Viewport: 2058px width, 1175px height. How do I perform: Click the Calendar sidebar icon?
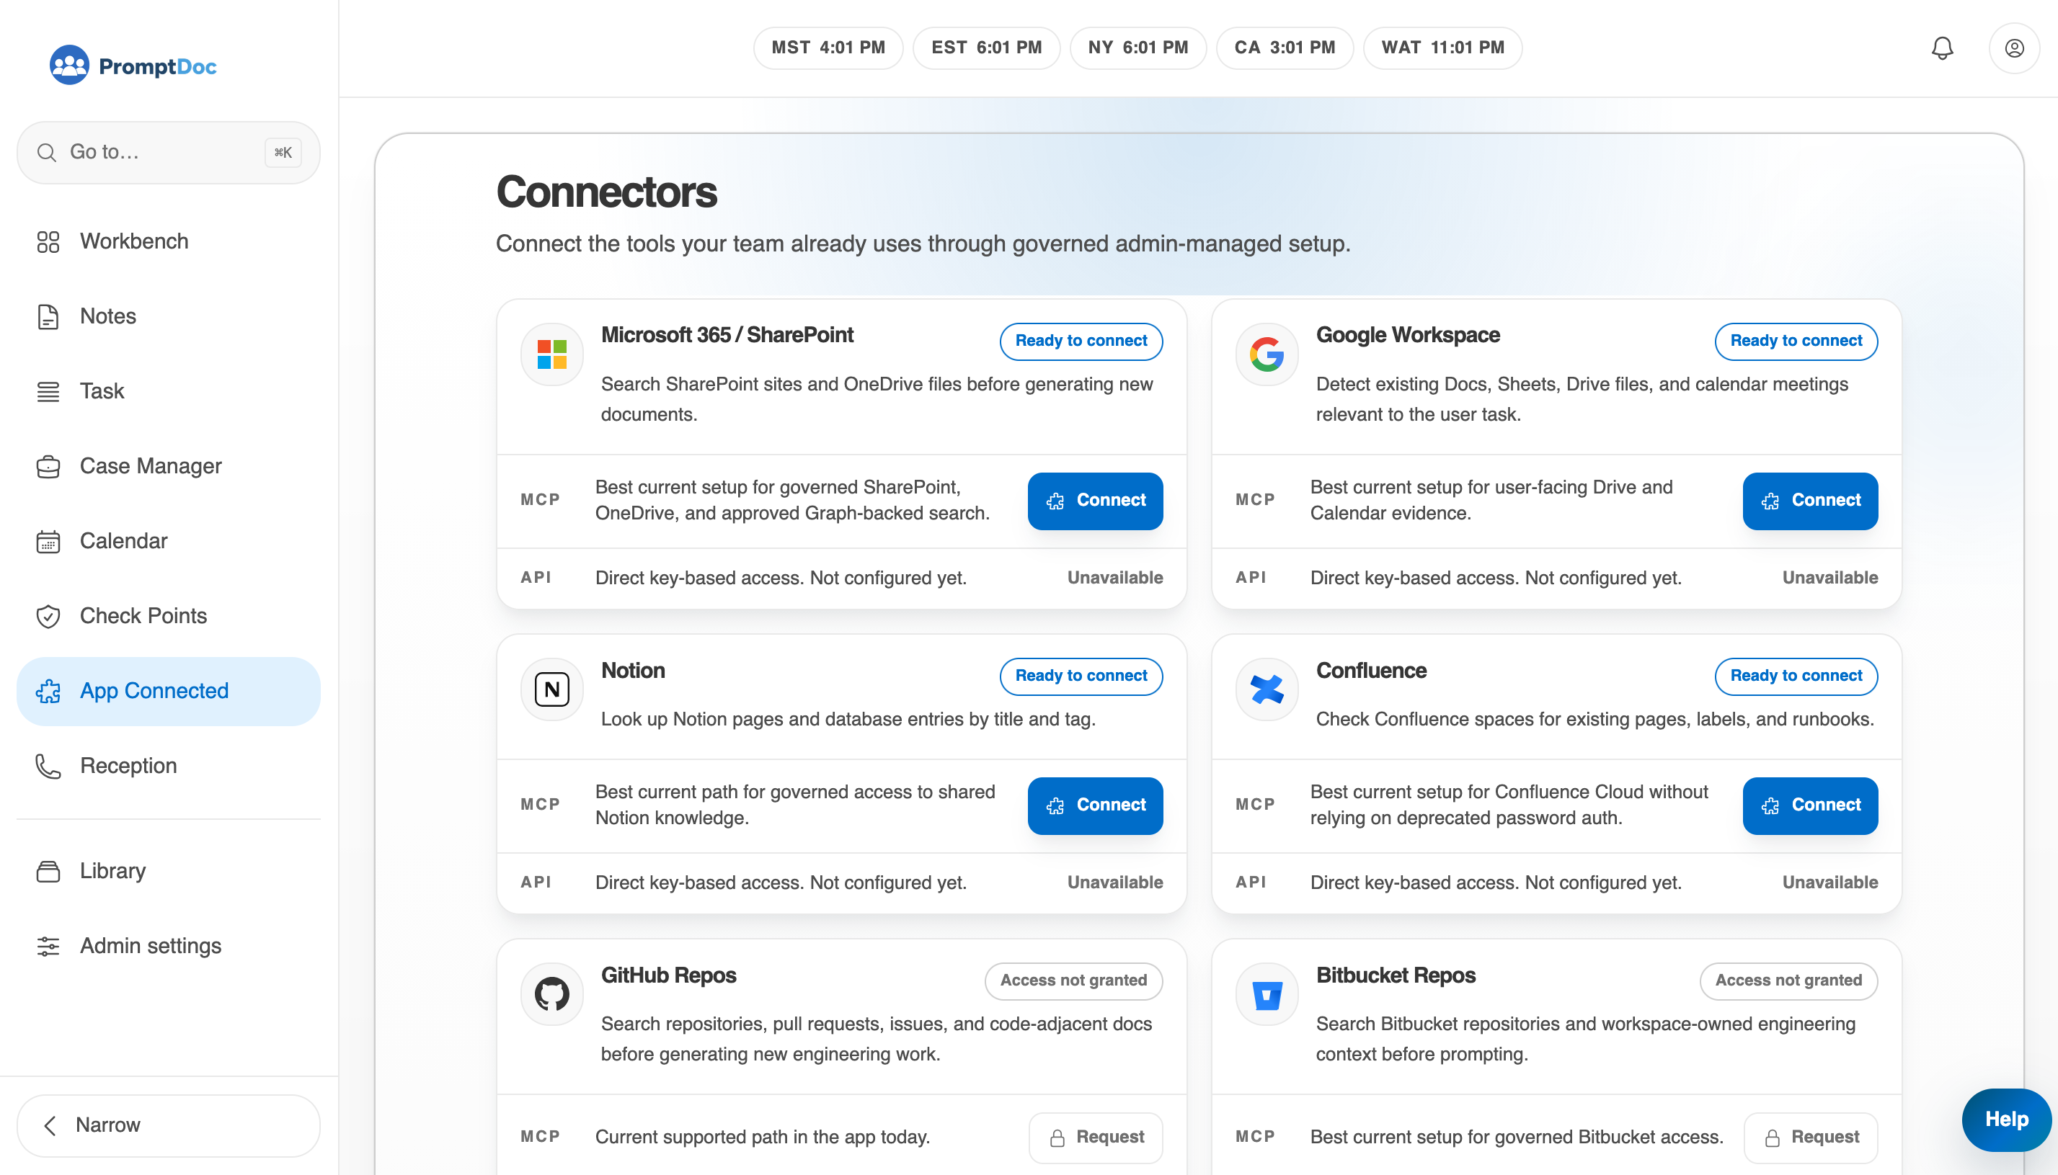point(48,542)
